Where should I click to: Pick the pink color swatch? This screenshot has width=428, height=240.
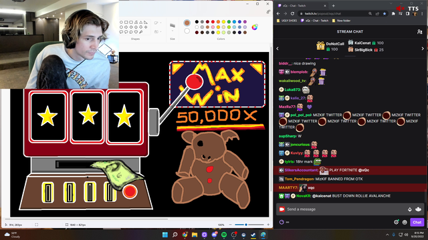pyautogui.click(x=213, y=27)
